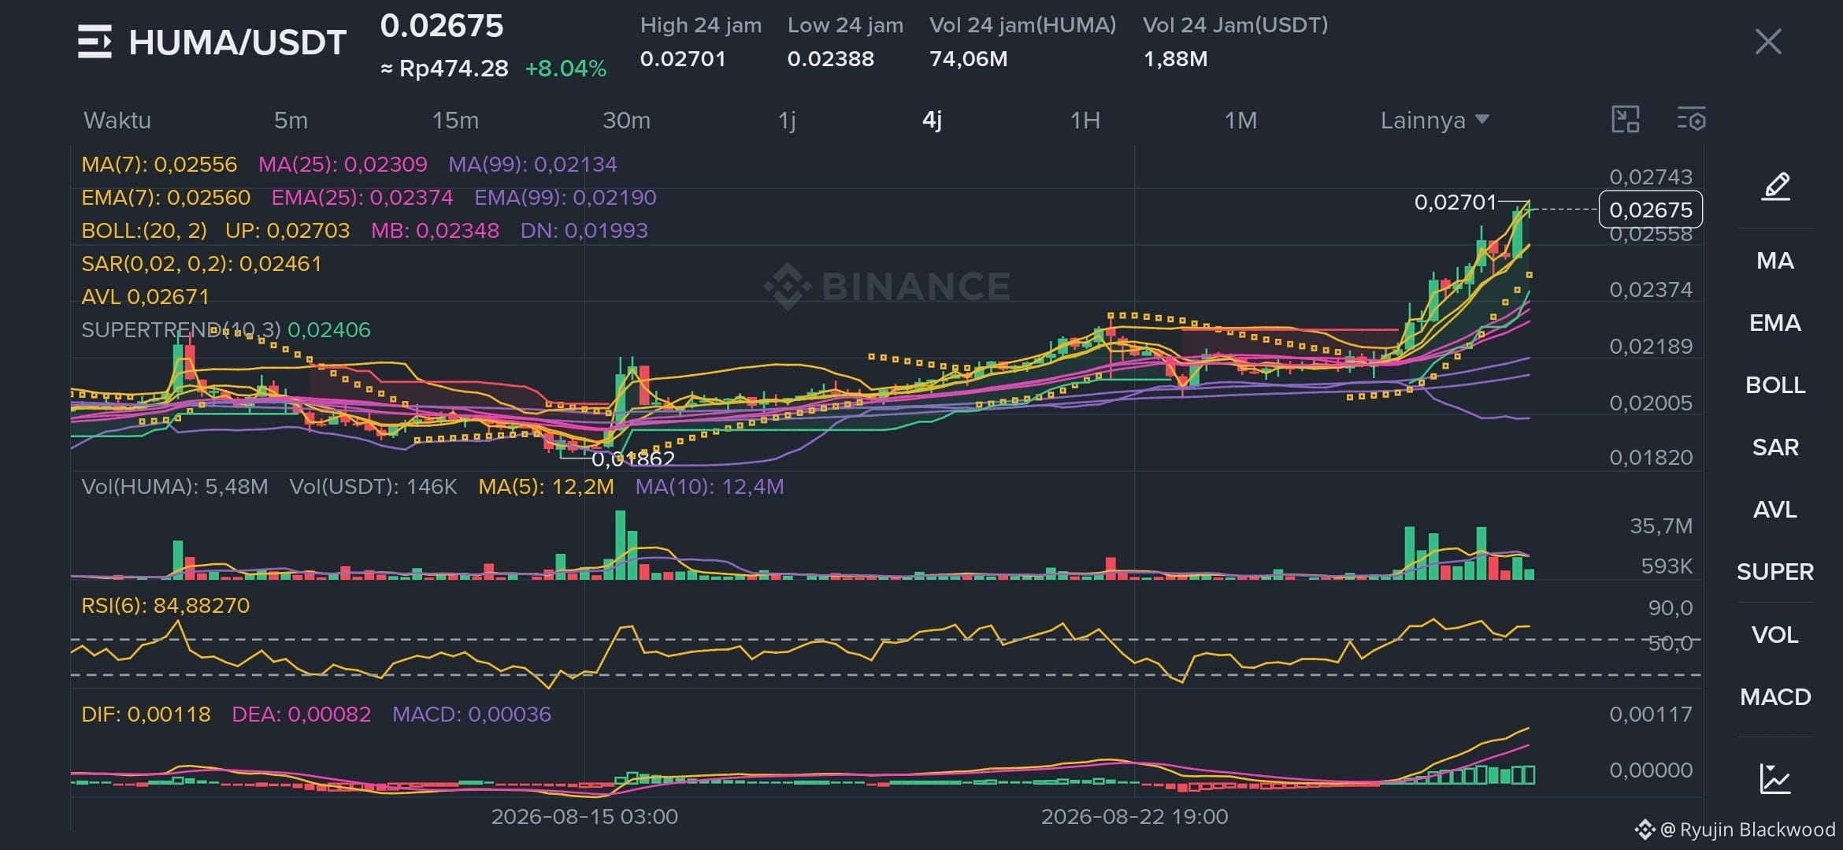Open the indicator settings icon
This screenshot has height=850, width=1843.
point(1691,120)
